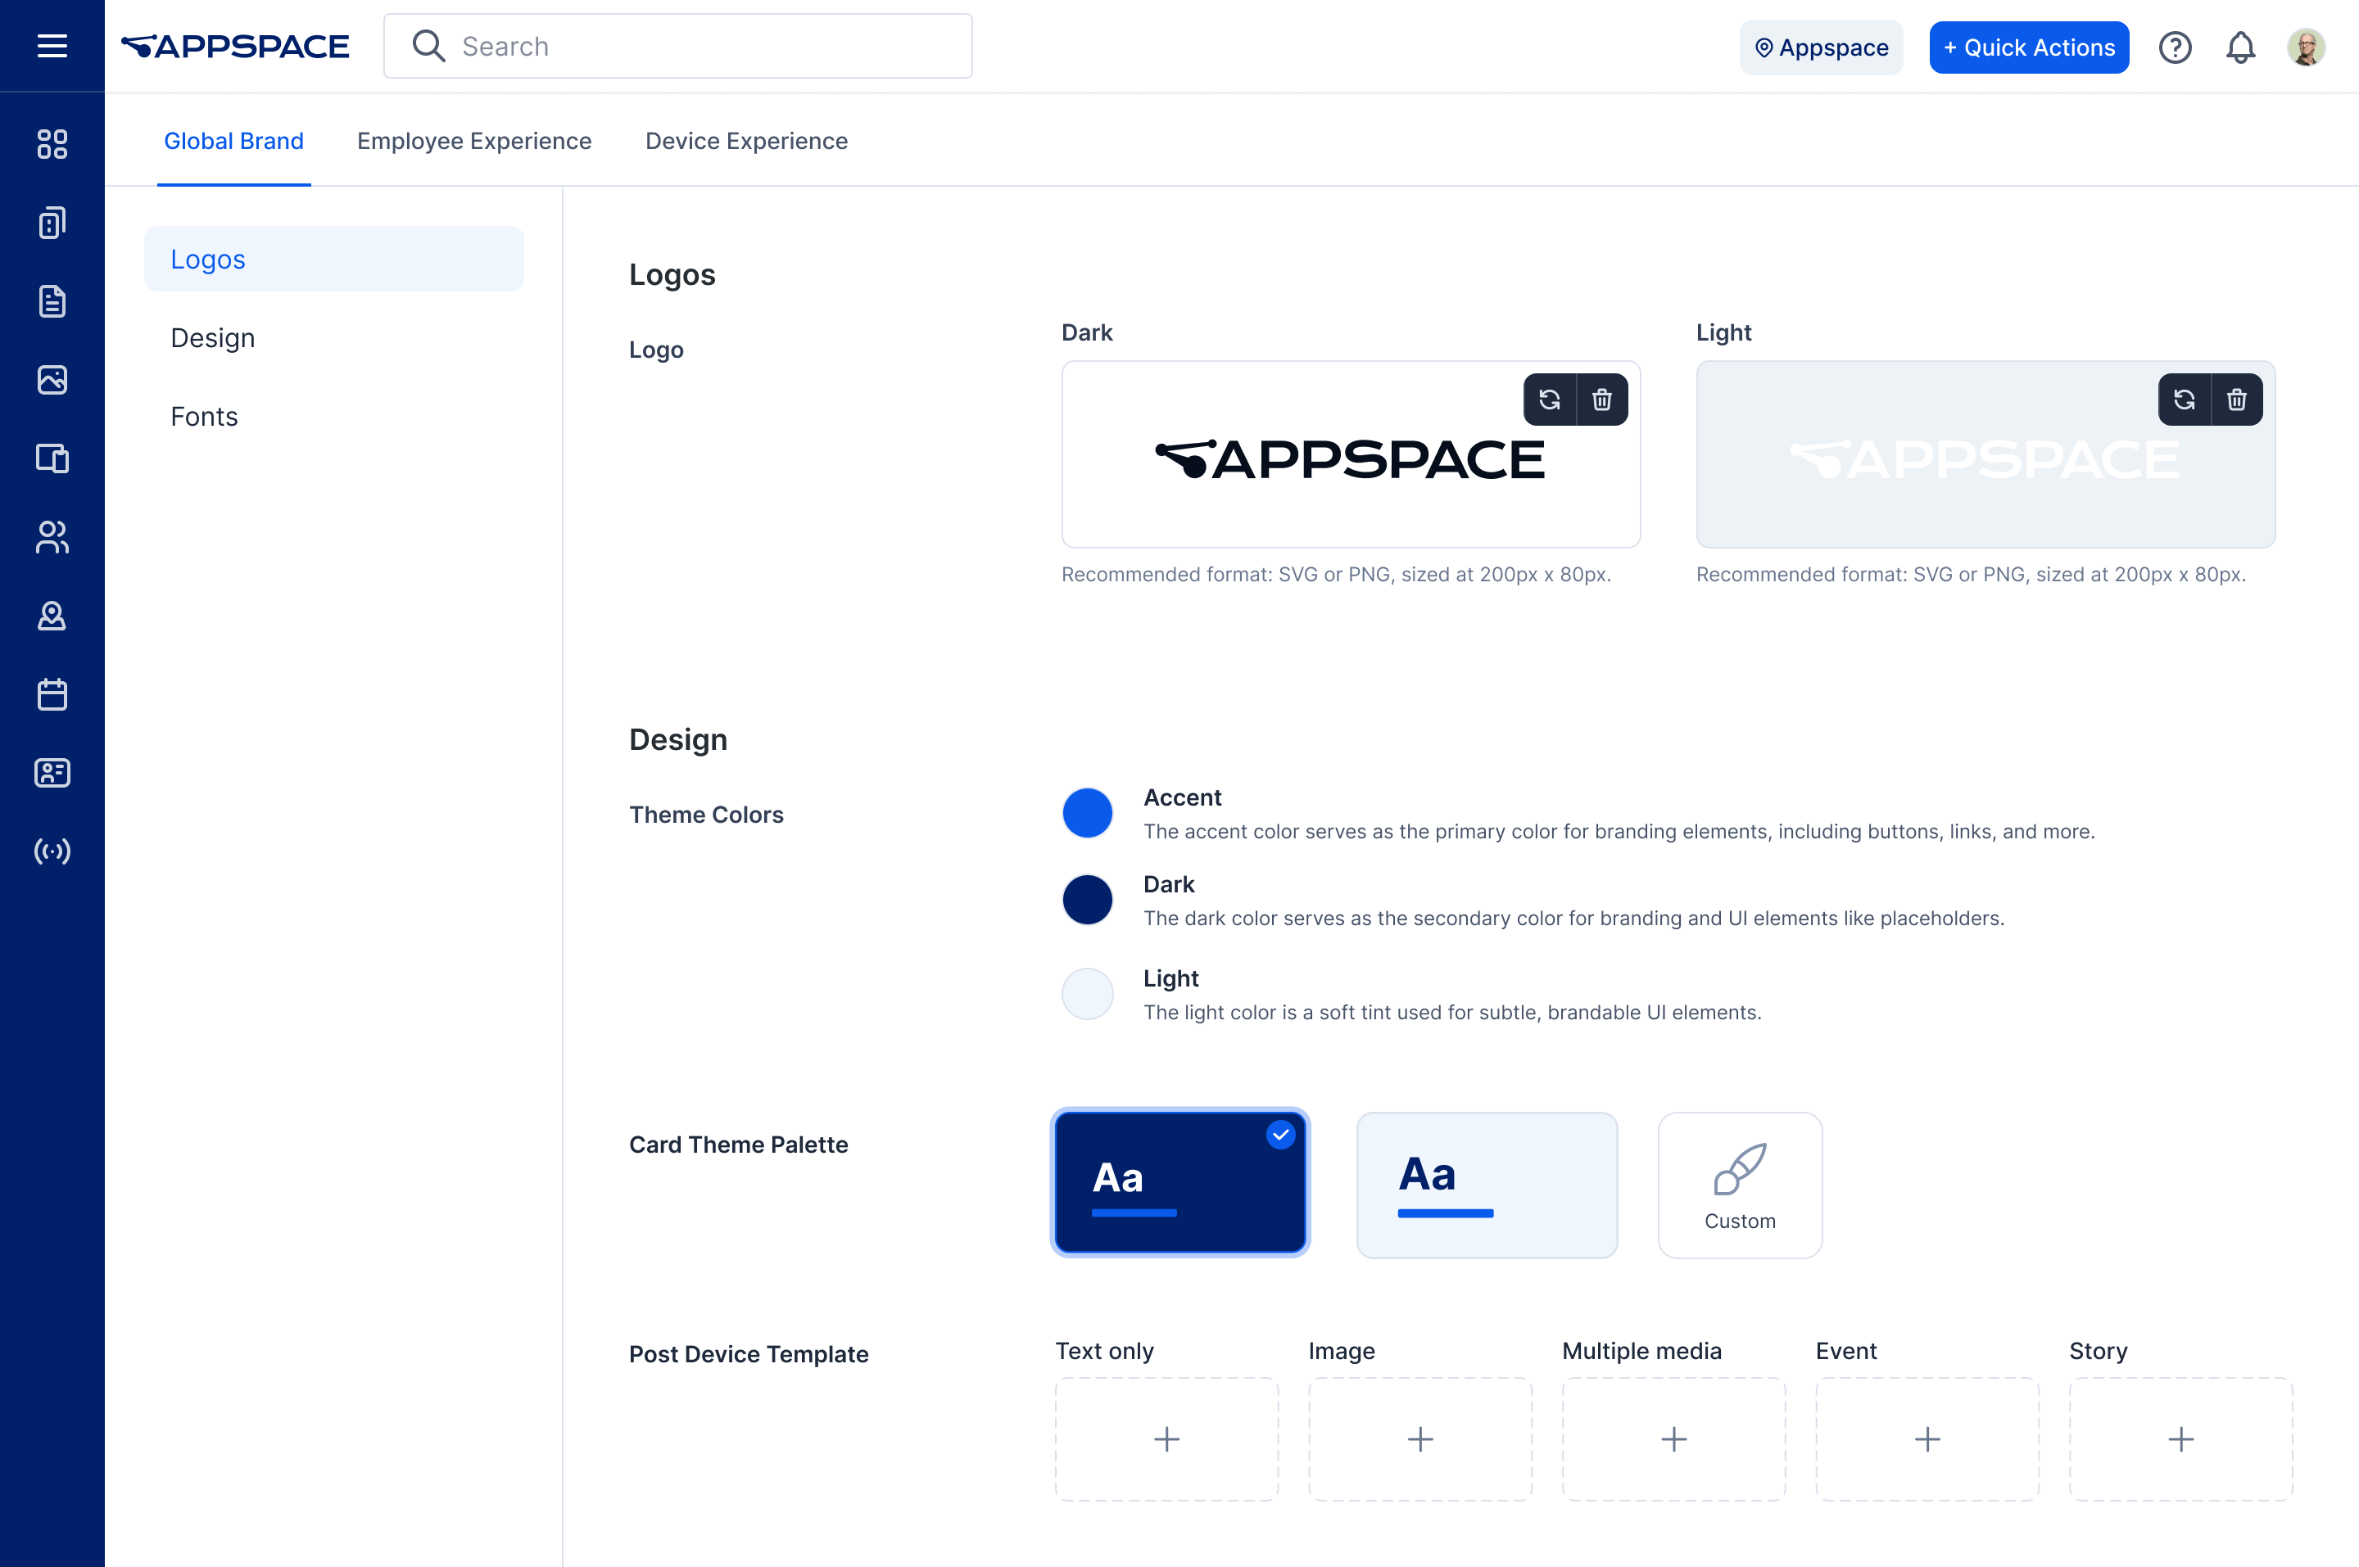Replace the Light logo with refresh icon
This screenshot has height=1567, width=2359.
pos(2184,400)
